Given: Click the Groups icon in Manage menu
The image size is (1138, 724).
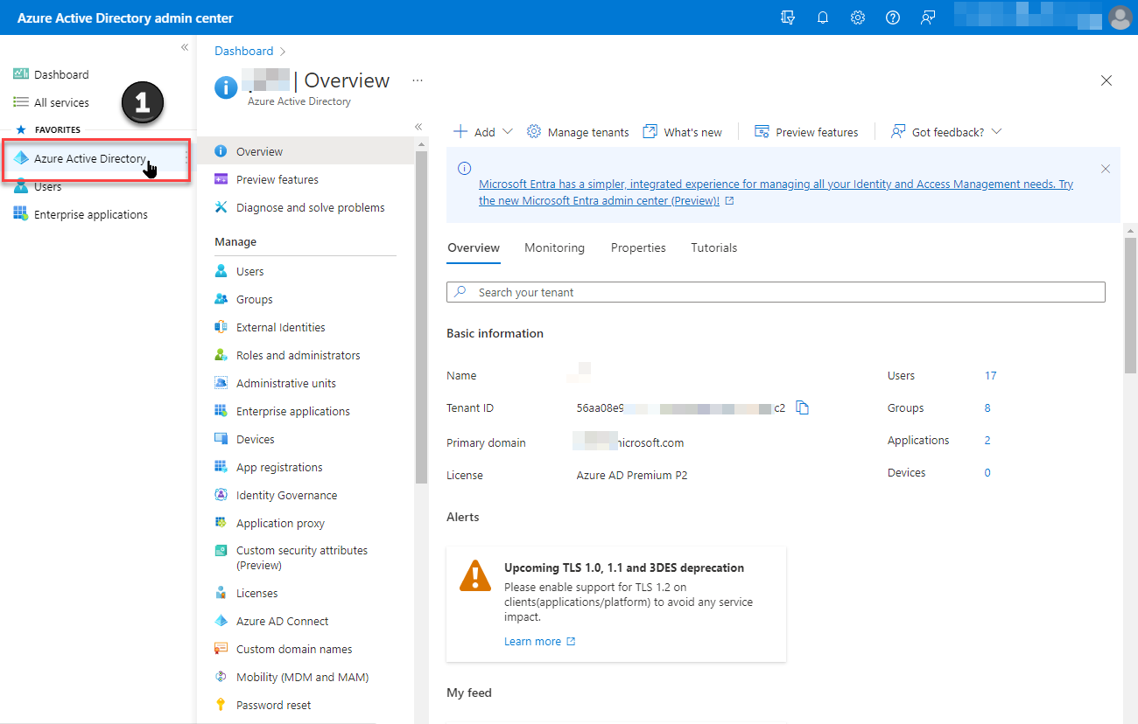Looking at the screenshot, I should click(221, 299).
